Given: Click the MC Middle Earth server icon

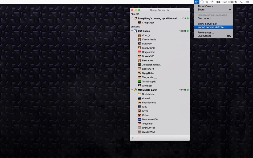Looking at the screenshot, I should click(x=135, y=90).
